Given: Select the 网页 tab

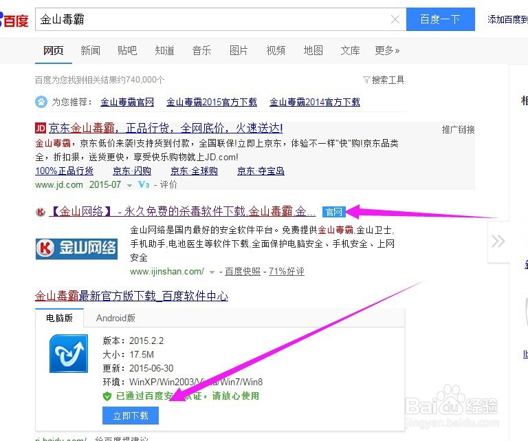Looking at the screenshot, I should click(x=53, y=50).
